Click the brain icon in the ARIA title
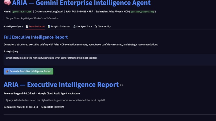 pyautogui.click(x=7, y=2)
